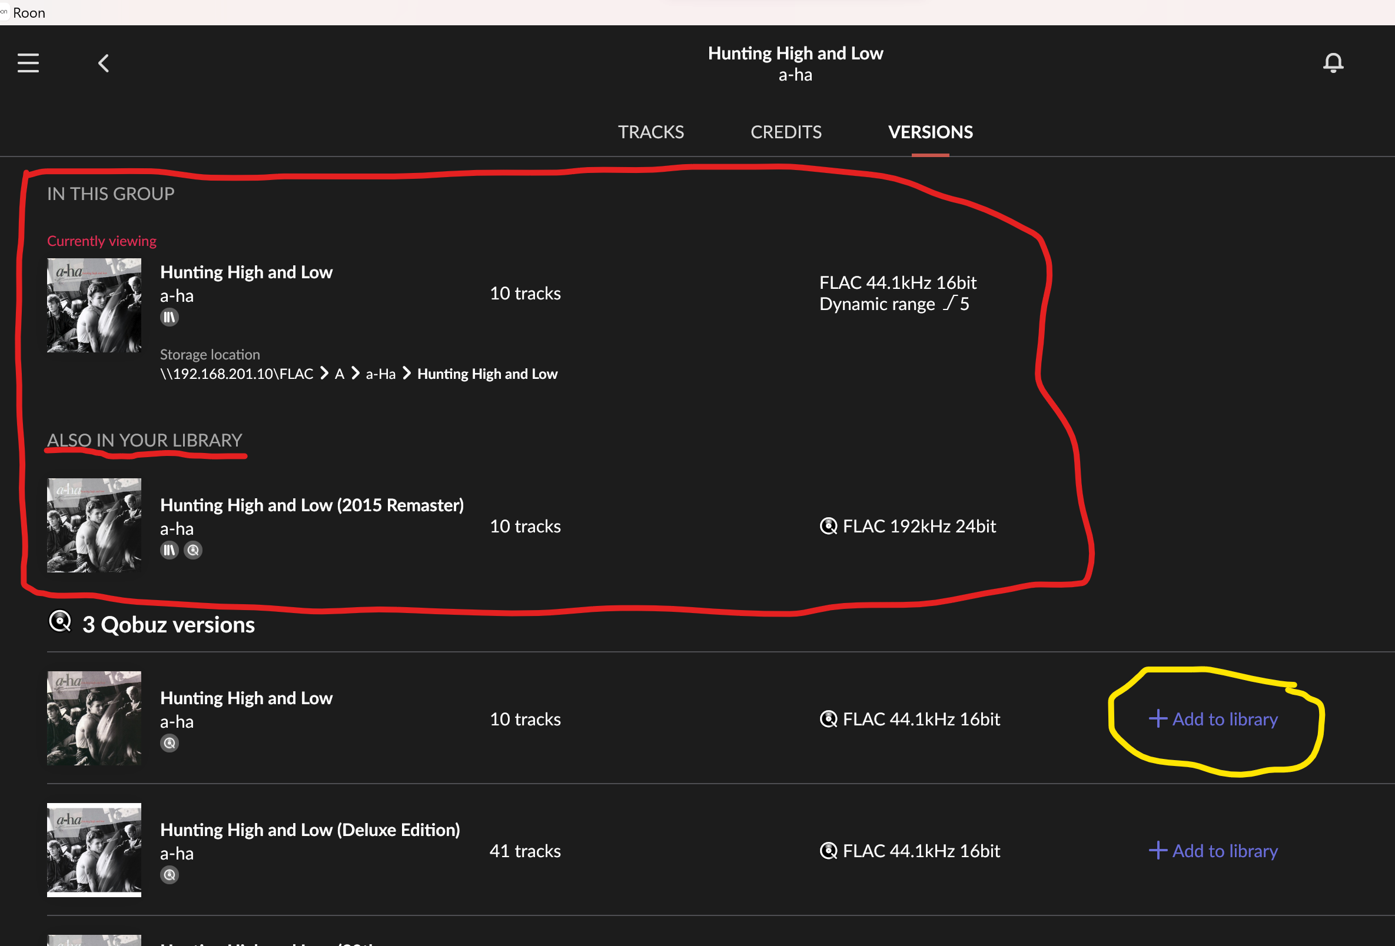Click folder 'A' in storage path
Viewport: 1395px width, 946px height.
(339, 374)
